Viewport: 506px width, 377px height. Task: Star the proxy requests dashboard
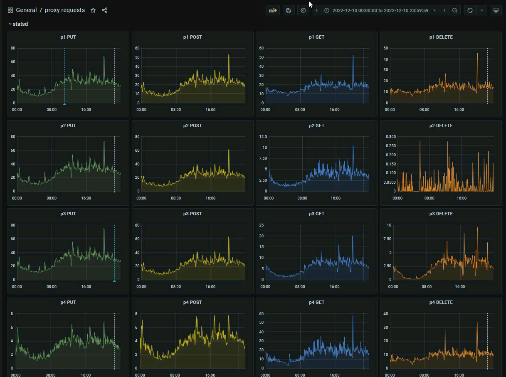[x=93, y=10]
